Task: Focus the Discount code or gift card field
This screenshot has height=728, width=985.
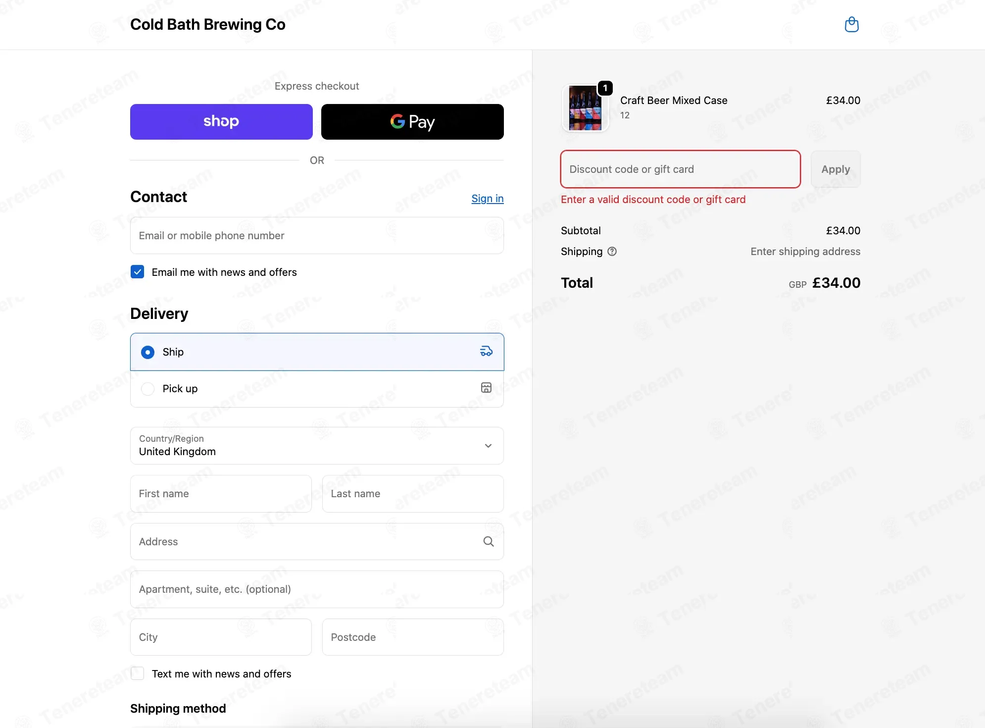Action: coord(681,169)
